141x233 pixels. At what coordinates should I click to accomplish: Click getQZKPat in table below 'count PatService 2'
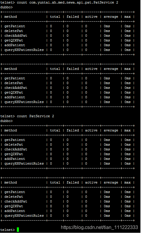14,154
